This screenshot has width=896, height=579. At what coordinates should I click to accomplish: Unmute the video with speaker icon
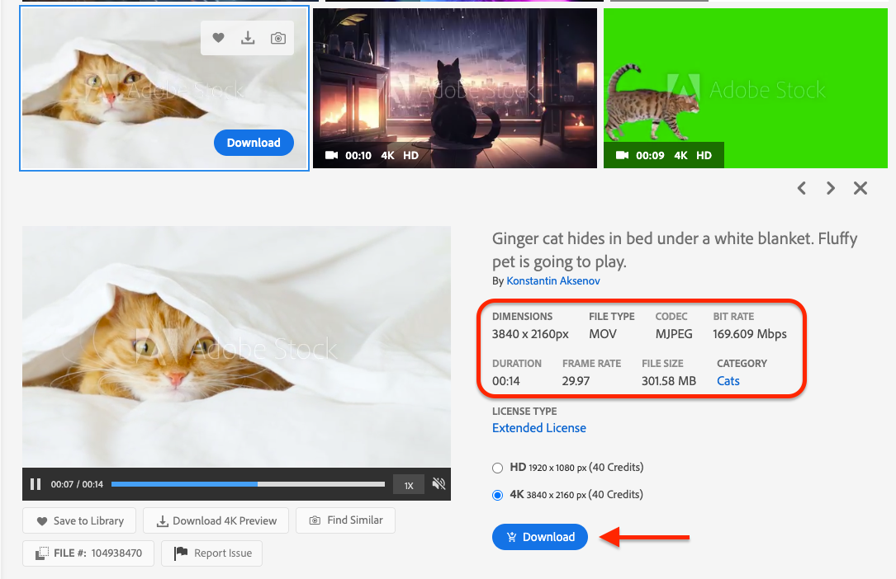point(439,484)
